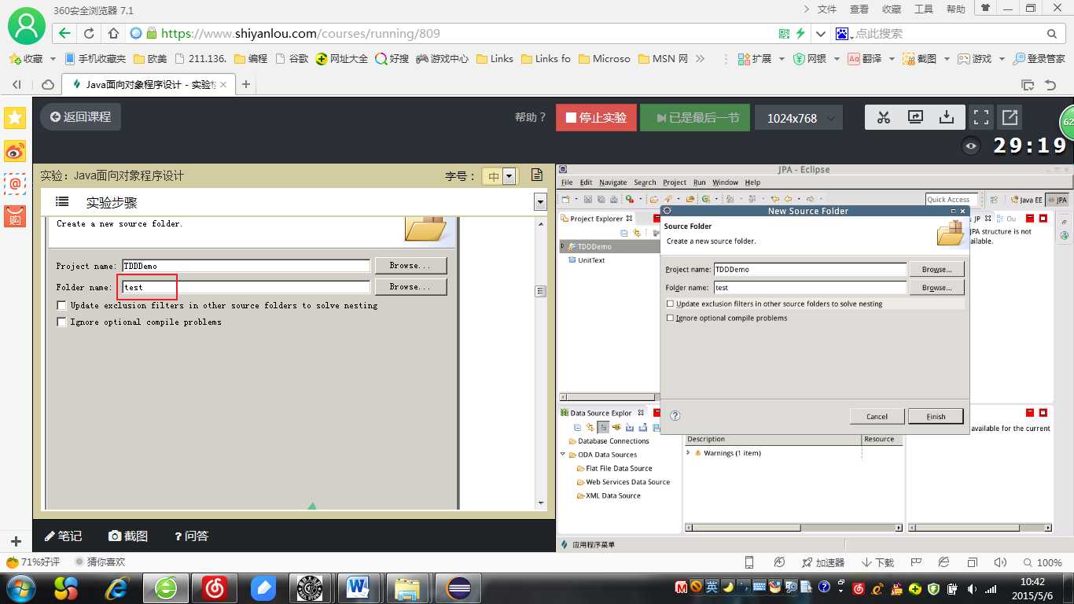
Task: Expand more bookmarks with the chevron
Action: pyautogui.click(x=701, y=59)
